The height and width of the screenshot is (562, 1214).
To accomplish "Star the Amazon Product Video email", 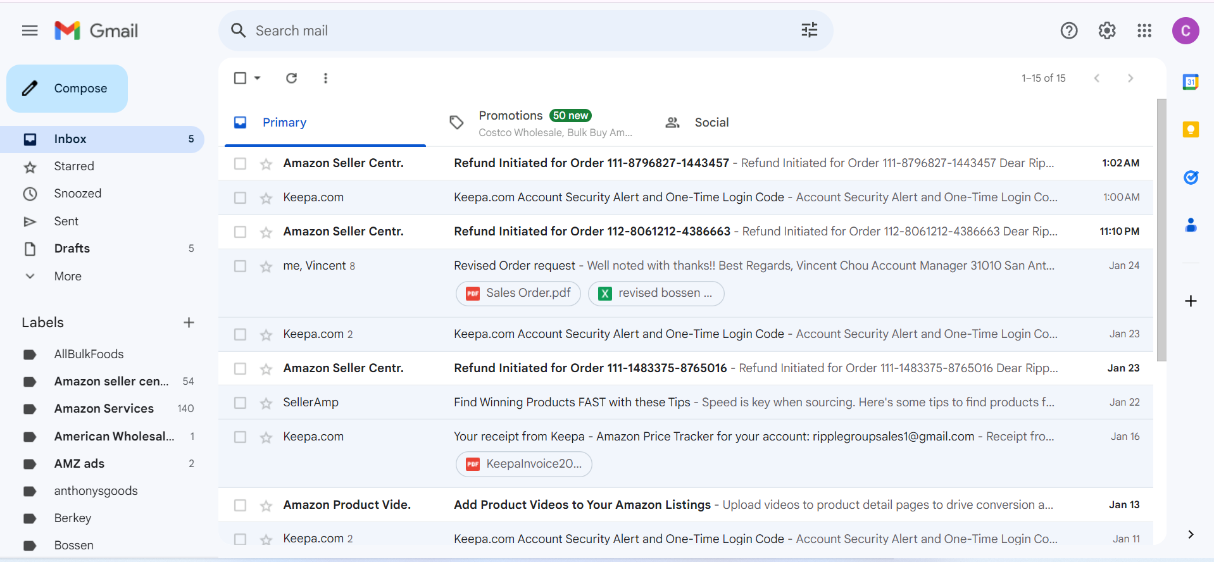I will [x=266, y=506].
